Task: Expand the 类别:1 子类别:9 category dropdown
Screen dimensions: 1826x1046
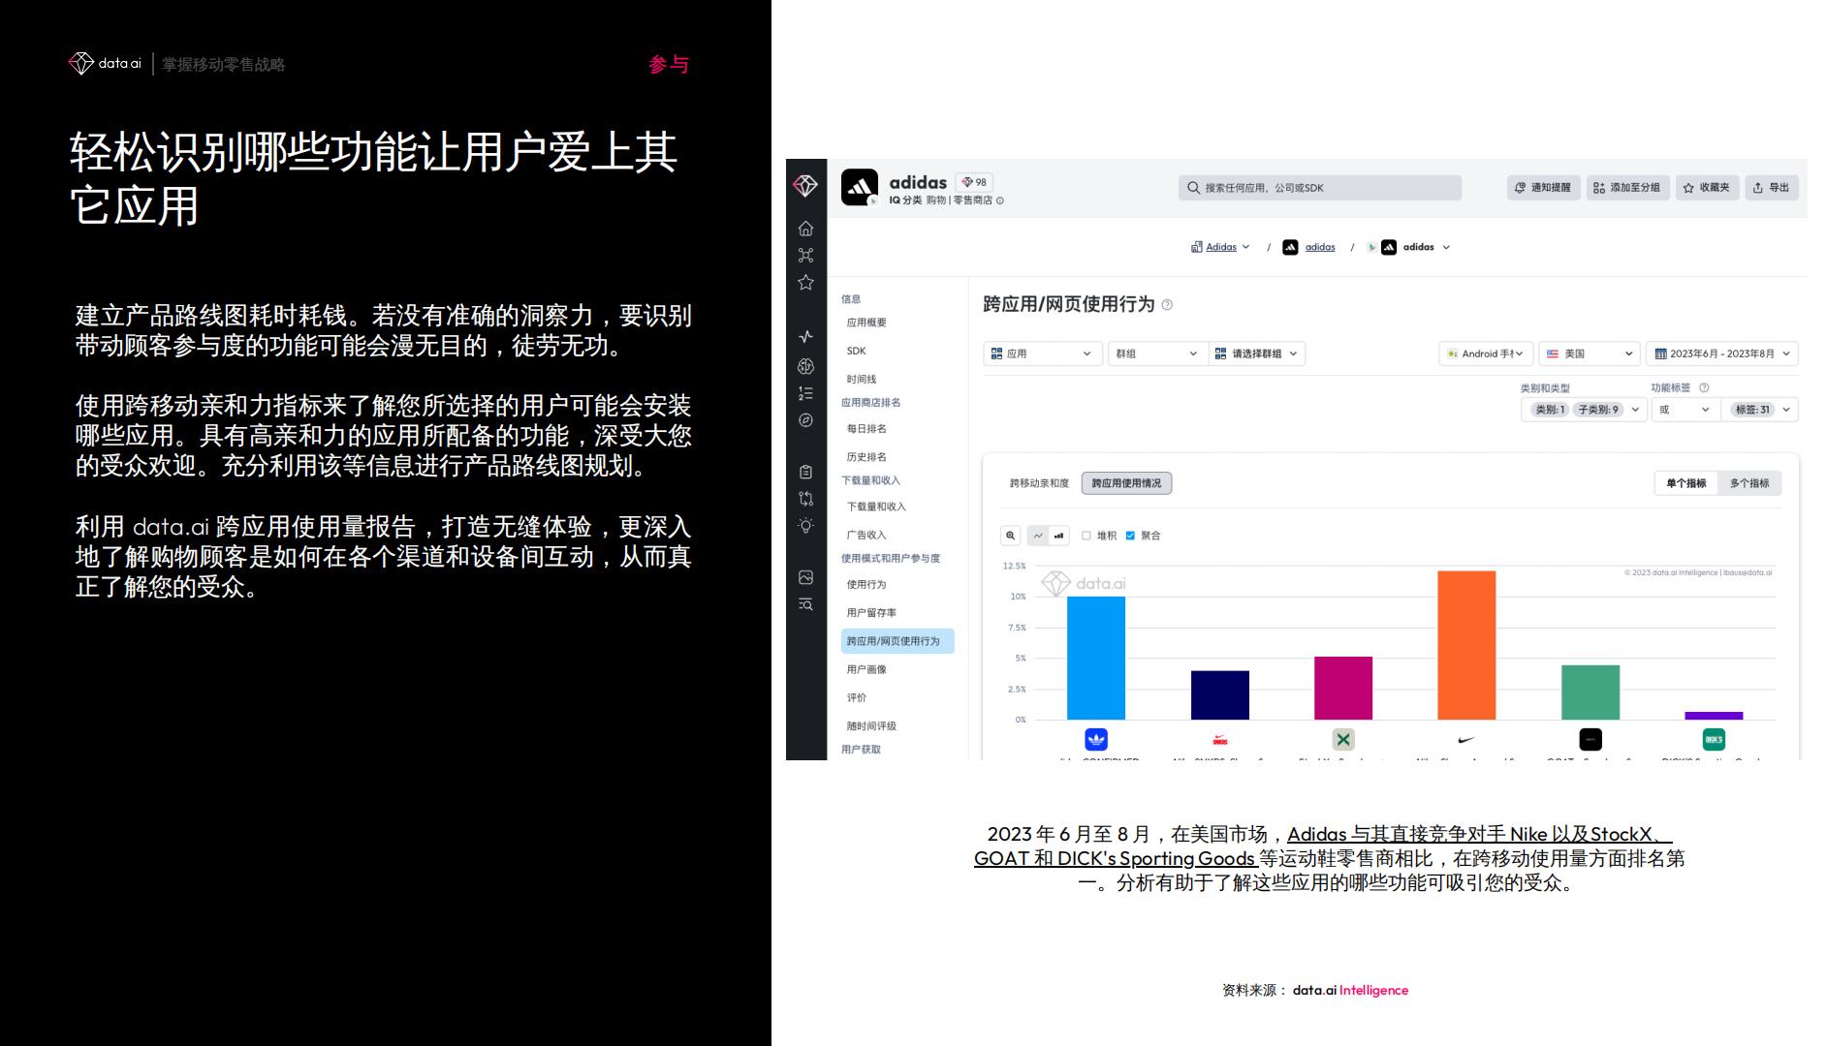Action: pyautogui.click(x=1584, y=410)
